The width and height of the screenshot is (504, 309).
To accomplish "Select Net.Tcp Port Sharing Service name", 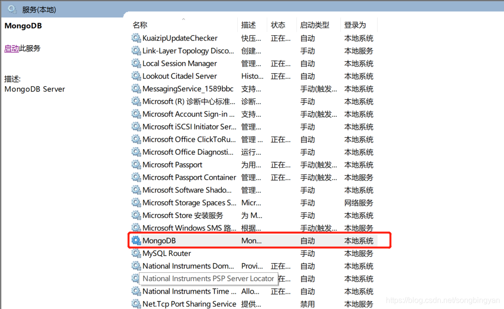I will [190, 304].
